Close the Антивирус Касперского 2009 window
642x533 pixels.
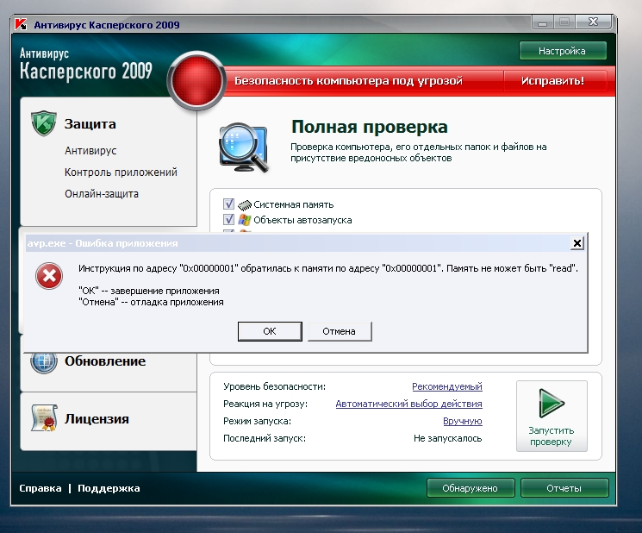(594, 22)
